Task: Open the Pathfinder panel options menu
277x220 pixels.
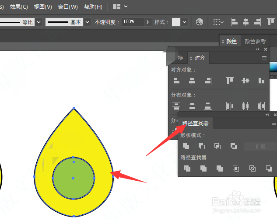Action: click(274, 124)
